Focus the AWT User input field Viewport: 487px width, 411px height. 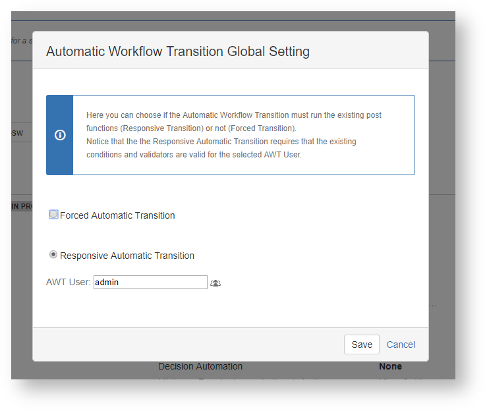[x=150, y=283]
